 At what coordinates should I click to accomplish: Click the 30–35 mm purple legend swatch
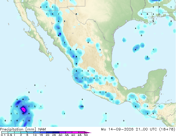tap(62, 132)
